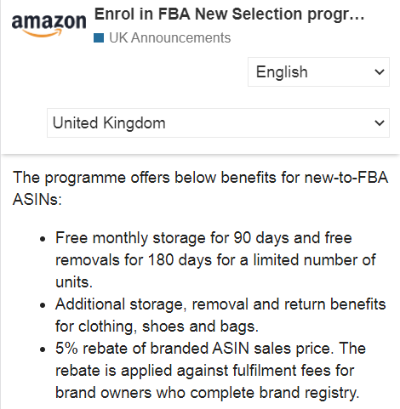The width and height of the screenshot is (400, 409).
Task: Select the programme offers benefits intro paragraph
Action: 200,189
